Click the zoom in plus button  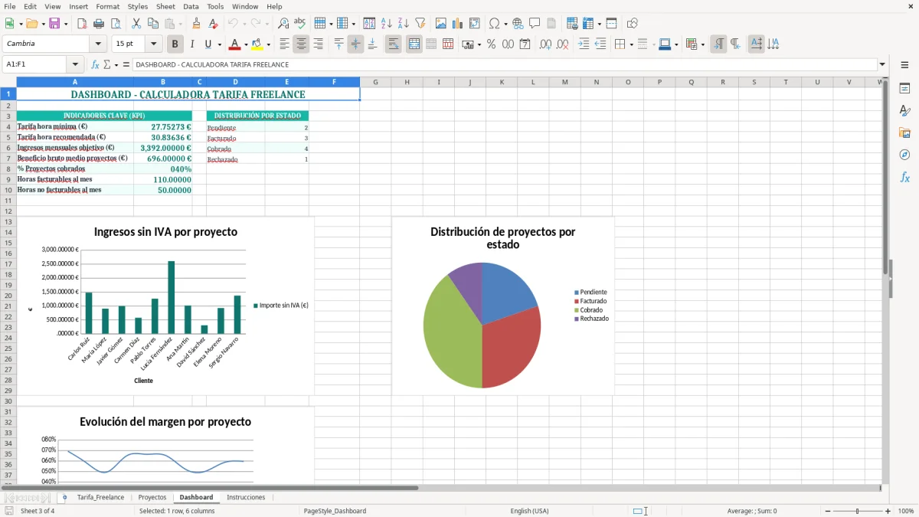(888, 511)
